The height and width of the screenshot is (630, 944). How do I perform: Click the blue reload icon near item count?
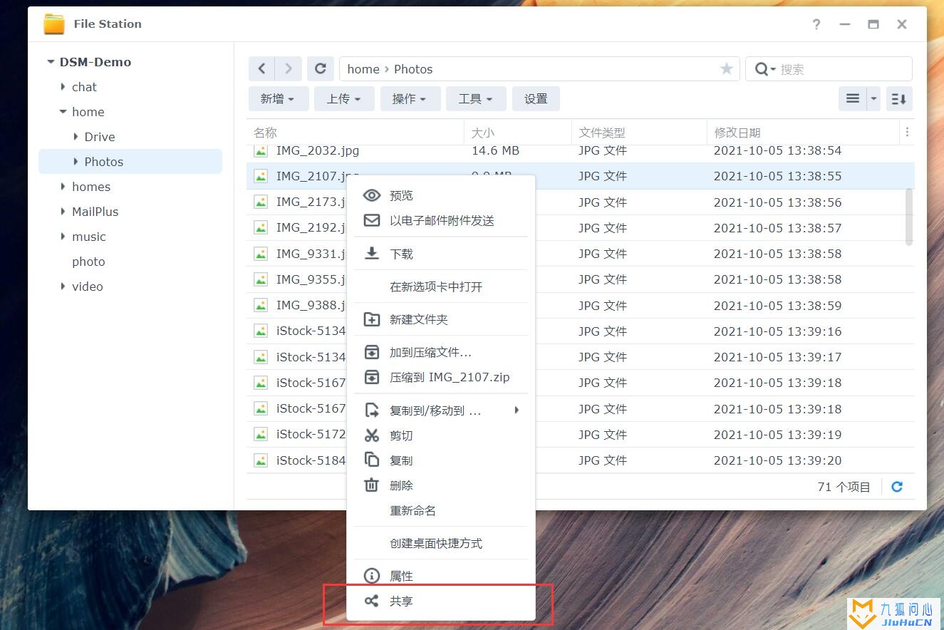(897, 487)
